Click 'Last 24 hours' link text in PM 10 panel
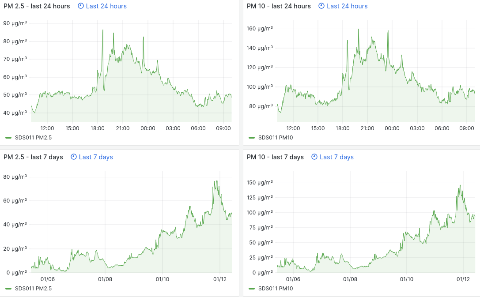Image resolution: width=480 pixels, height=297 pixels. click(x=347, y=6)
